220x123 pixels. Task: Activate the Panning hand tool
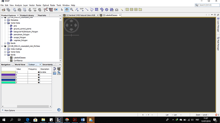67,10
